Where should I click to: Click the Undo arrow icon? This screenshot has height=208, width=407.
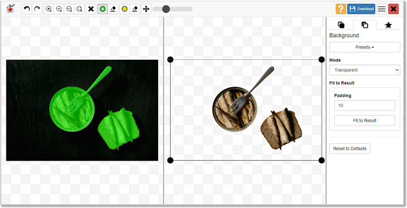[x=27, y=9]
